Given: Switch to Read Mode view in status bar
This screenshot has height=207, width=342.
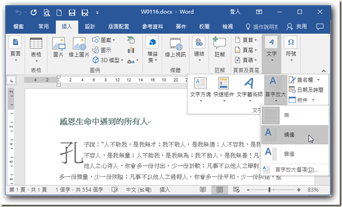Looking at the screenshot, I should (x=203, y=190).
